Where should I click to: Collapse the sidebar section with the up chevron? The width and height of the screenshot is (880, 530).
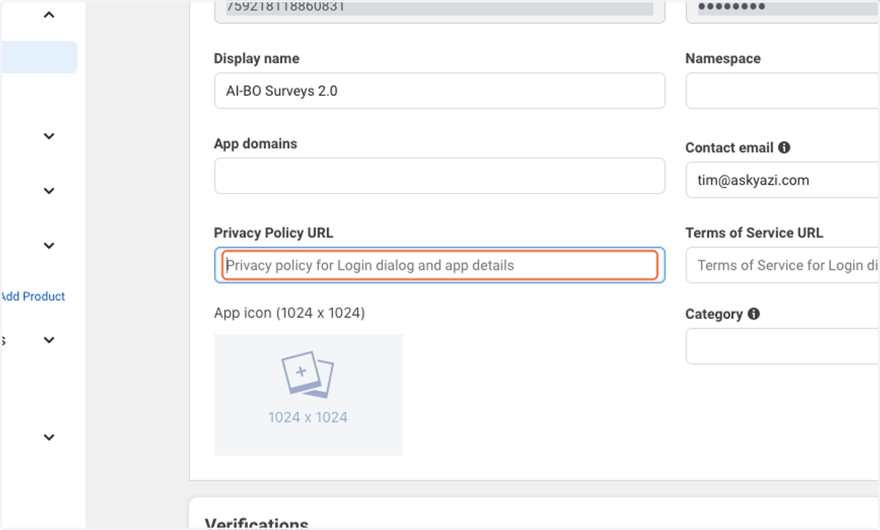tap(49, 15)
